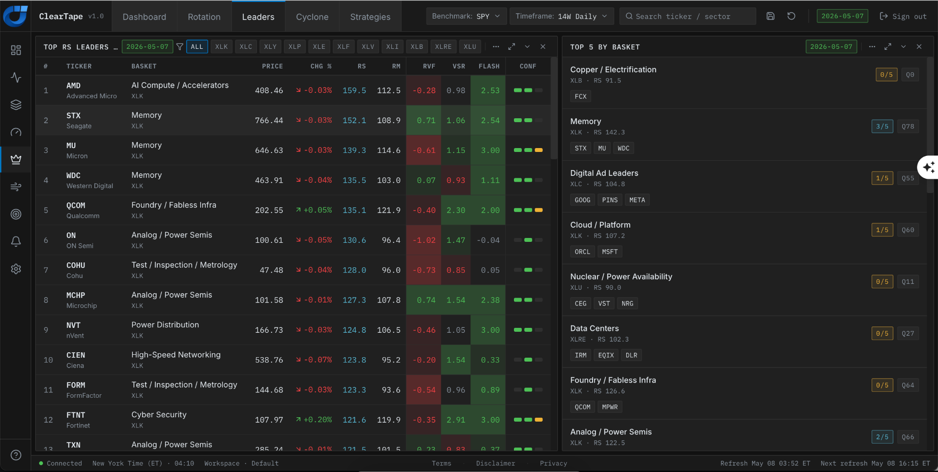This screenshot has height=472, width=938.
Task: Click the filter funnel icon in leaders panel
Action: [x=180, y=47]
